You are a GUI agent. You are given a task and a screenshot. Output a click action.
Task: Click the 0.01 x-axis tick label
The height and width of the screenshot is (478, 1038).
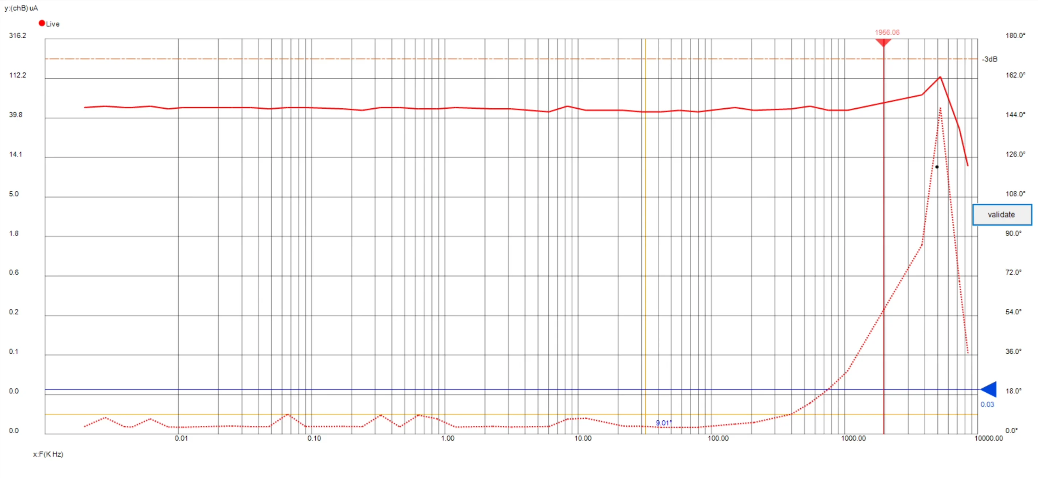pos(181,439)
